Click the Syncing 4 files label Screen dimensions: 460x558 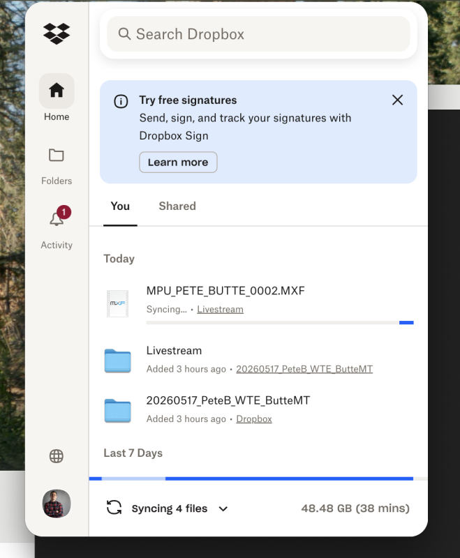coord(170,508)
